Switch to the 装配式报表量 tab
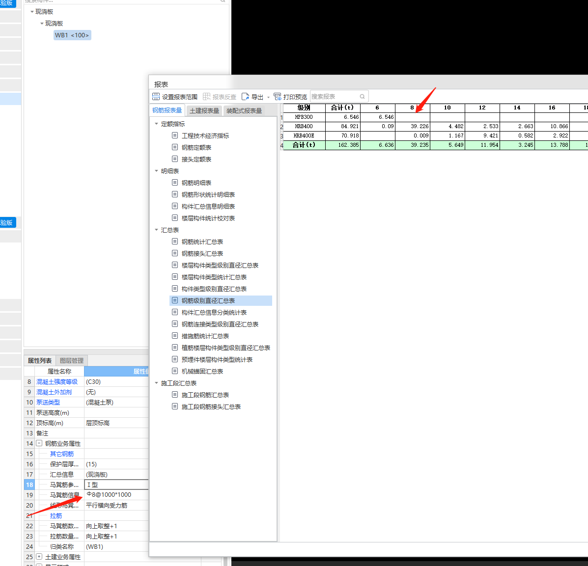Viewport: 588px width, 566px height. 244,110
